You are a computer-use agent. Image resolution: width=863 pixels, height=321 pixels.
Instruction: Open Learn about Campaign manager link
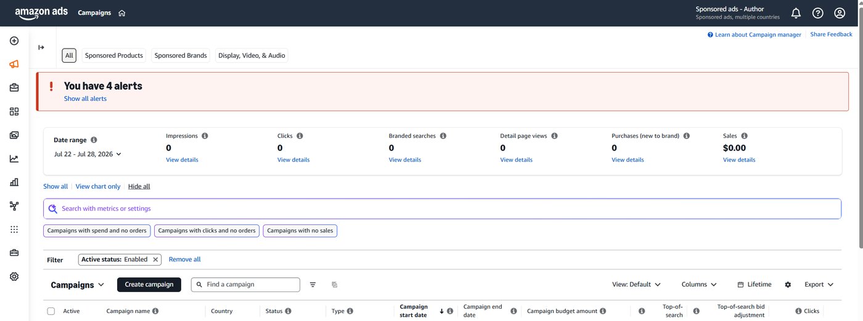755,35
